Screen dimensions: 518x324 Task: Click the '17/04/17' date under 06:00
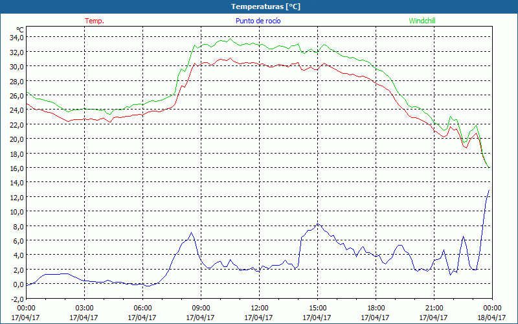coord(142,318)
